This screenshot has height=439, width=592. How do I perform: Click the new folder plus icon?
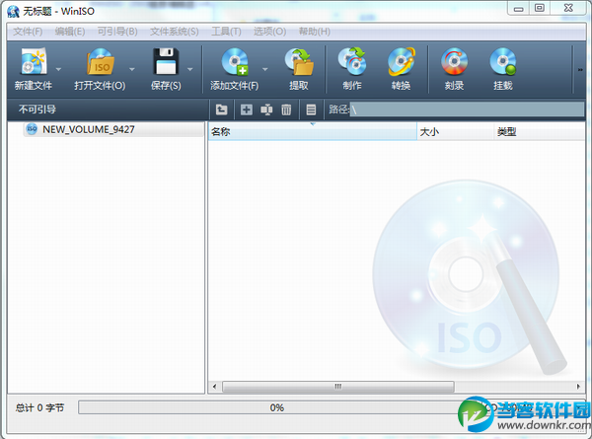click(x=246, y=110)
